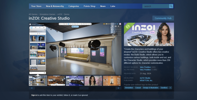
Task: Open the KRAFTON, Inc. publisher link
Action: [146, 80]
